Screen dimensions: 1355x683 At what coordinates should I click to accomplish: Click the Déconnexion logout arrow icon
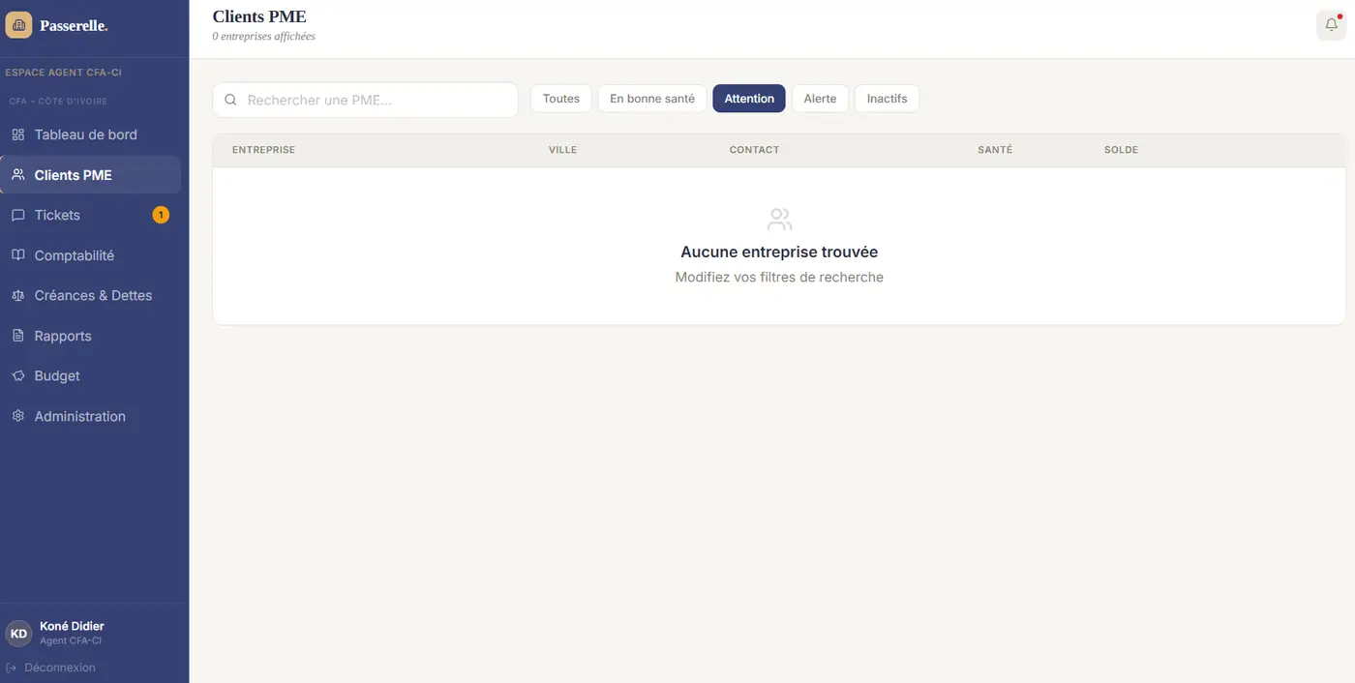click(x=12, y=668)
